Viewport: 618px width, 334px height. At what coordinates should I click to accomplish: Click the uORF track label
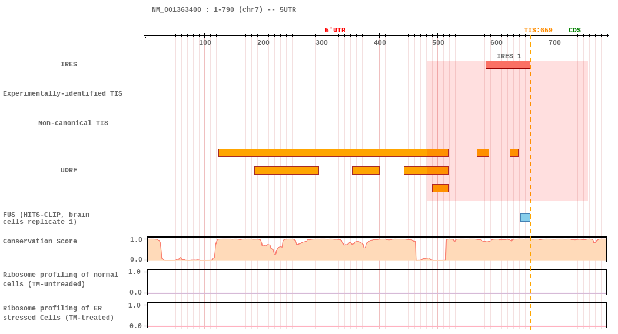point(69,170)
